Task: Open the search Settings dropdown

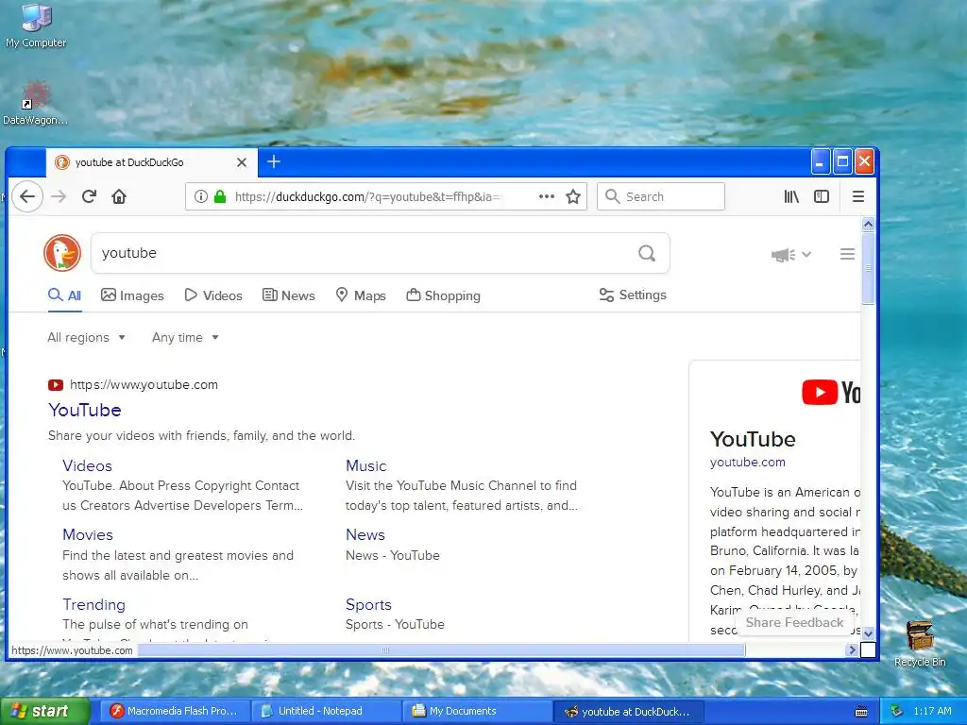Action: (x=633, y=295)
